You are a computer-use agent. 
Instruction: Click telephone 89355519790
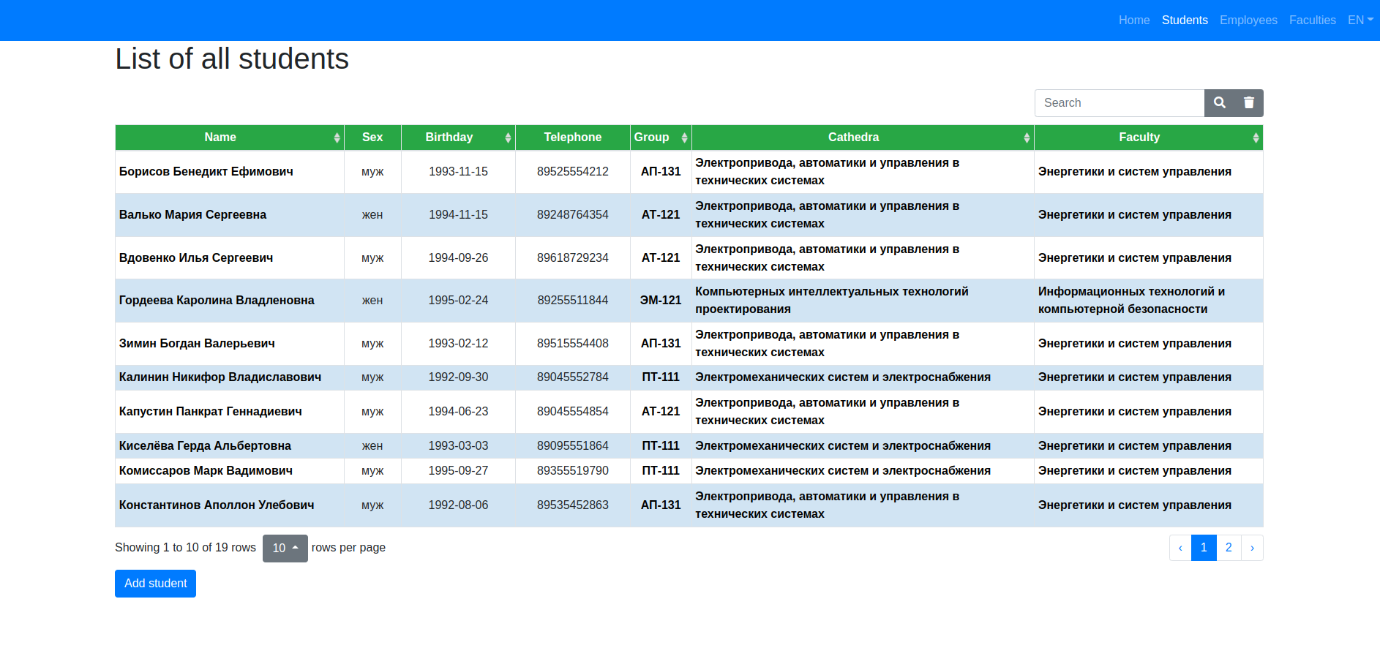pyautogui.click(x=573, y=471)
